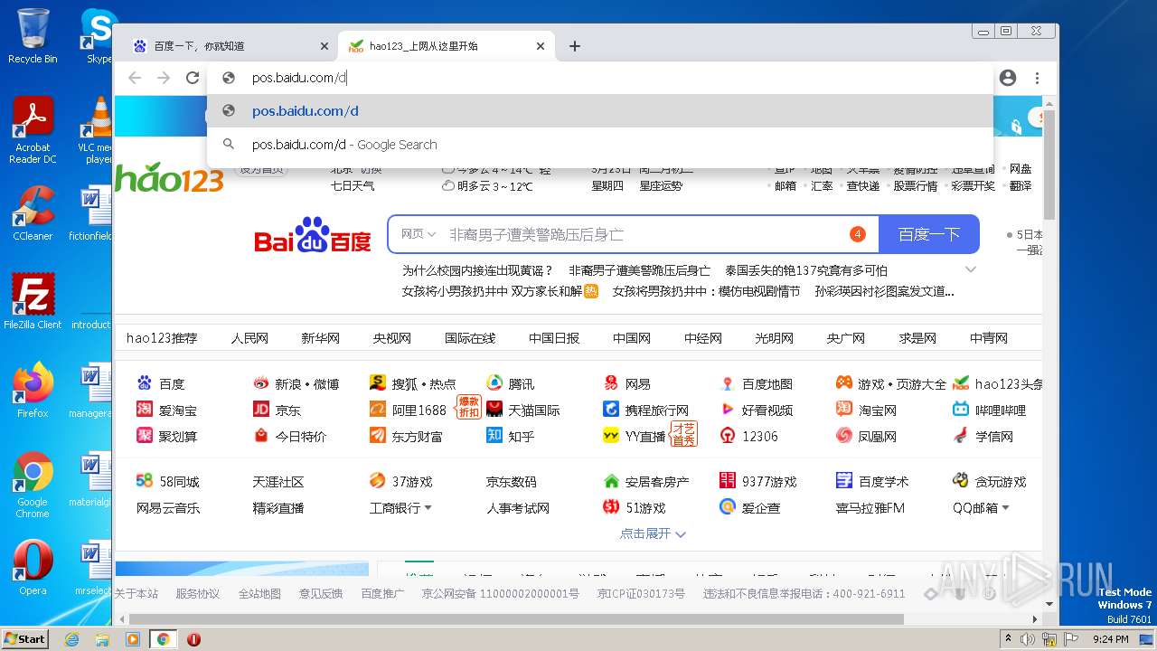The height and width of the screenshot is (651, 1157).
Task: Select pos.baidu.com/d URL suggestion
Action: [x=600, y=111]
